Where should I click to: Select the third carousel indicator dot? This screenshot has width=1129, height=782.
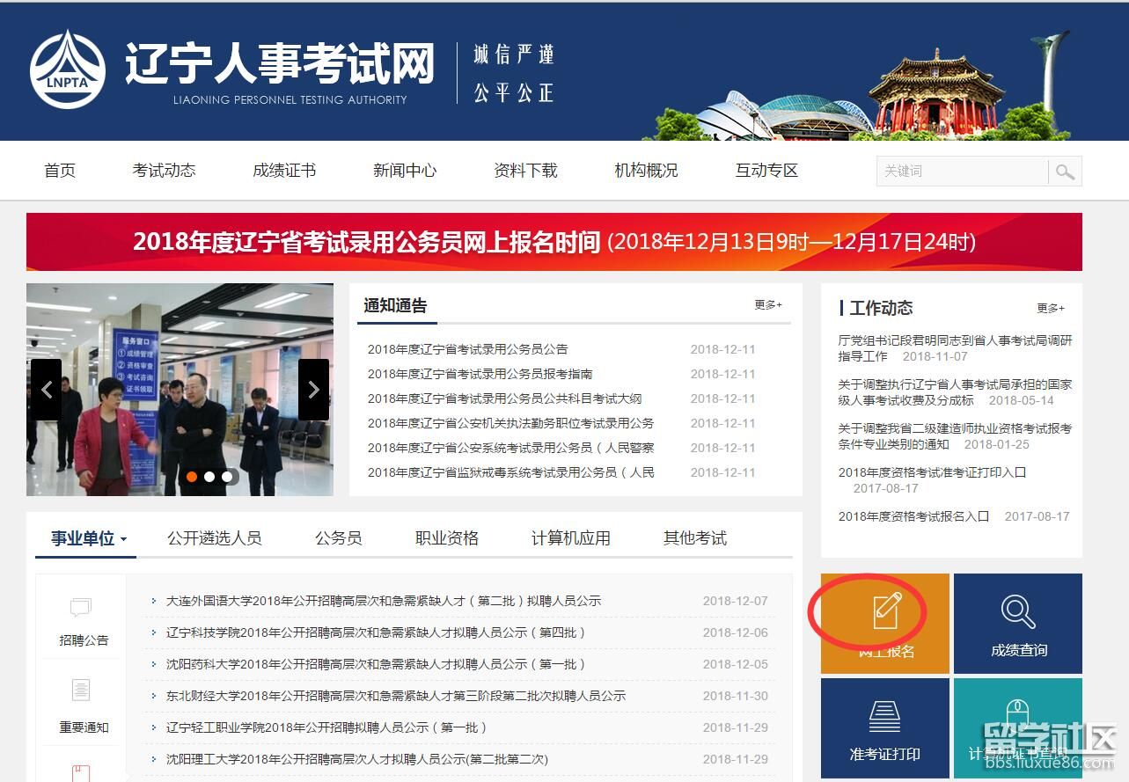pyautogui.click(x=227, y=477)
